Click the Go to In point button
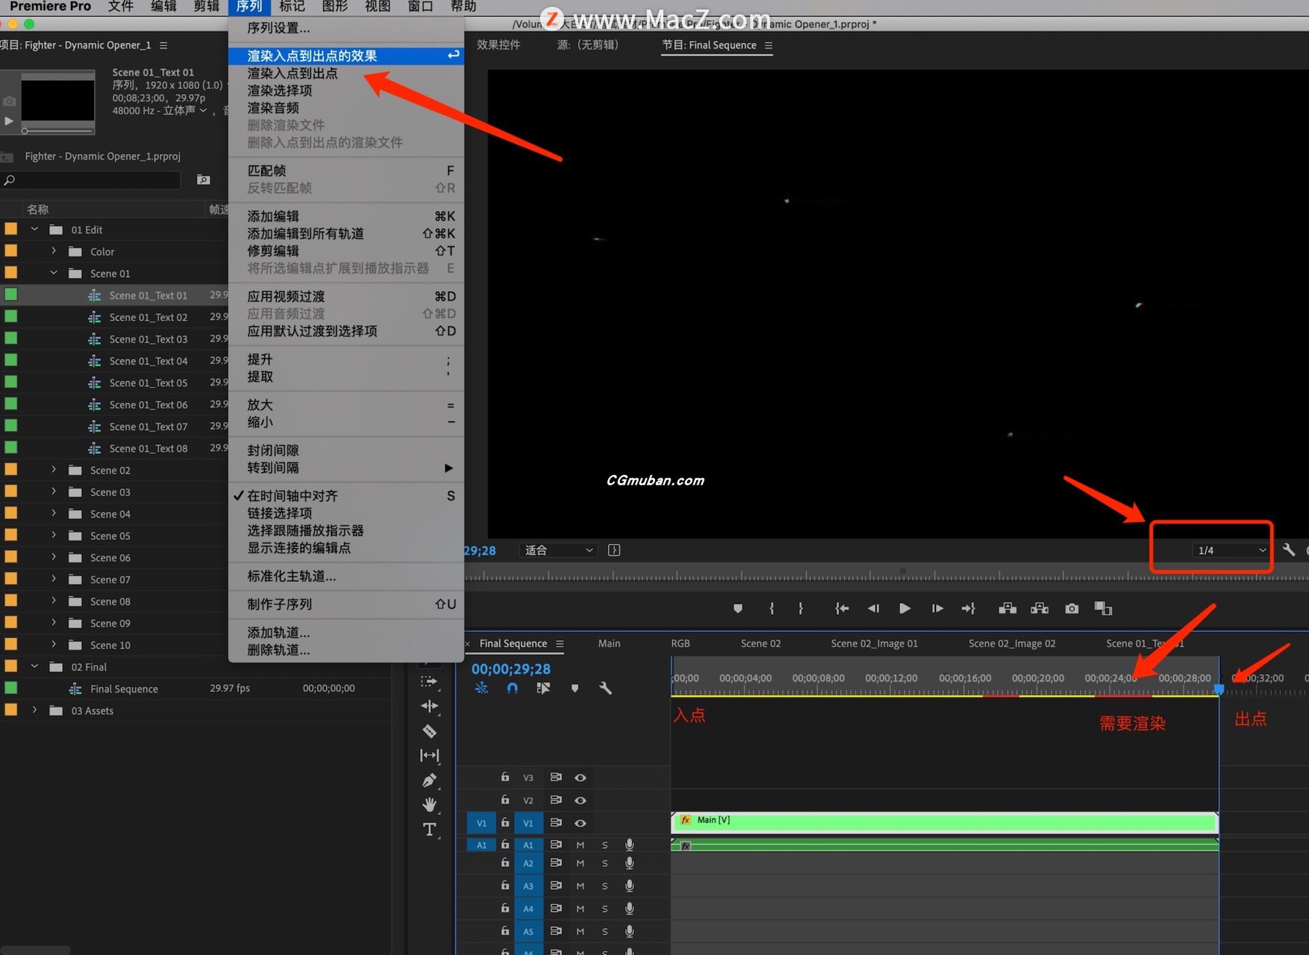 pos(842,609)
